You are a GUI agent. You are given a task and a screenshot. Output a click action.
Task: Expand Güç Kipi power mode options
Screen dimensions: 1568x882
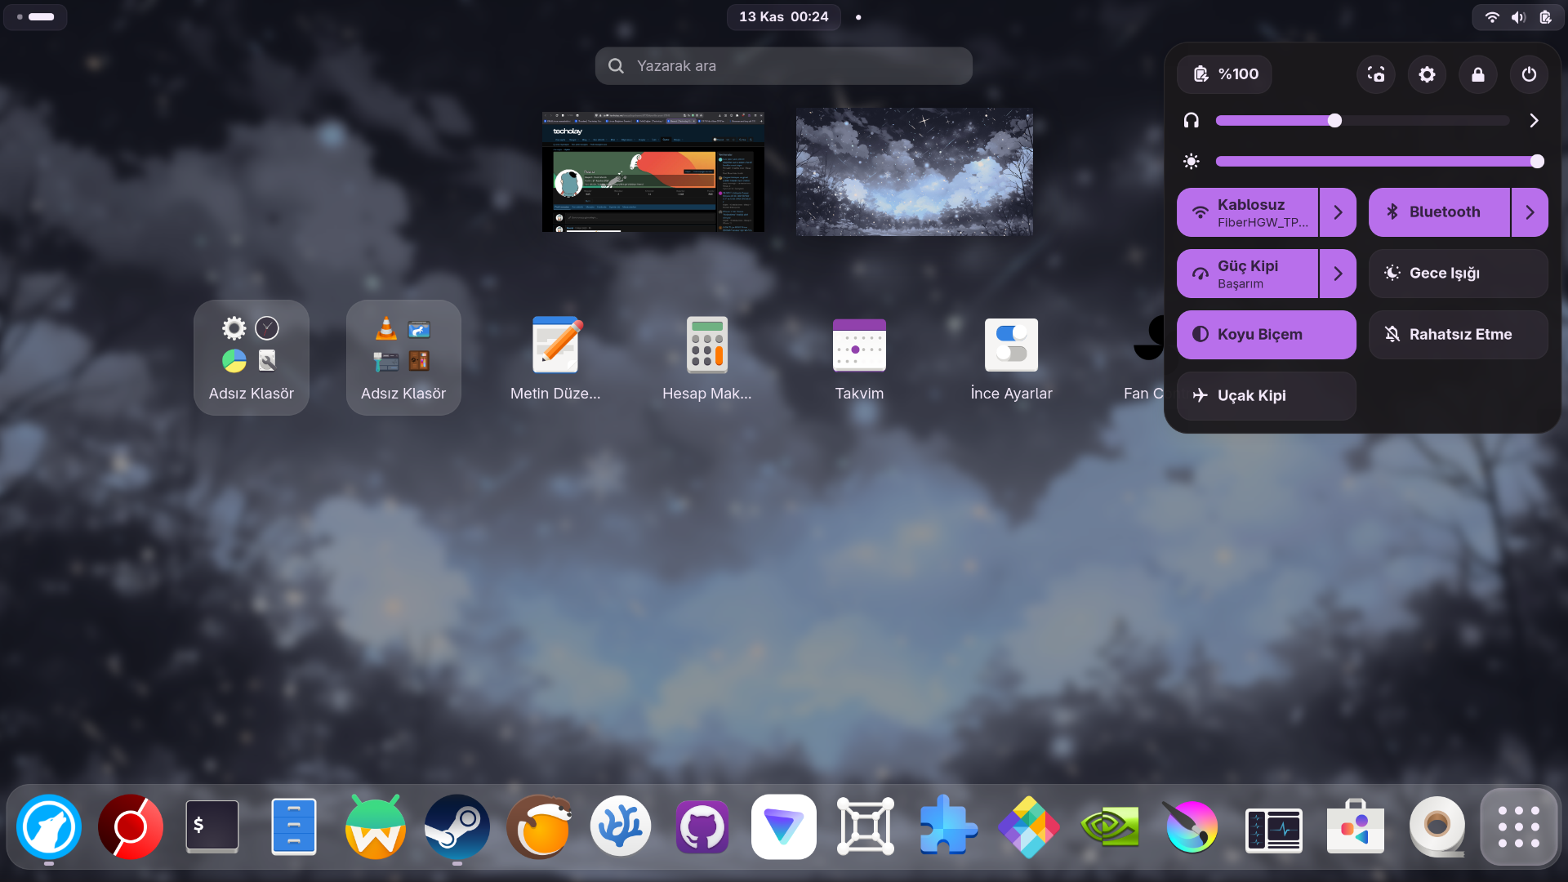1338,274
